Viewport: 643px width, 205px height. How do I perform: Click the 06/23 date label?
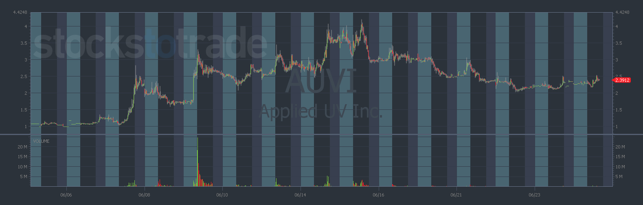point(534,195)
